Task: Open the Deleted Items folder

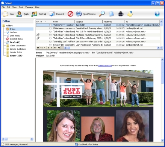Action: 16,39
